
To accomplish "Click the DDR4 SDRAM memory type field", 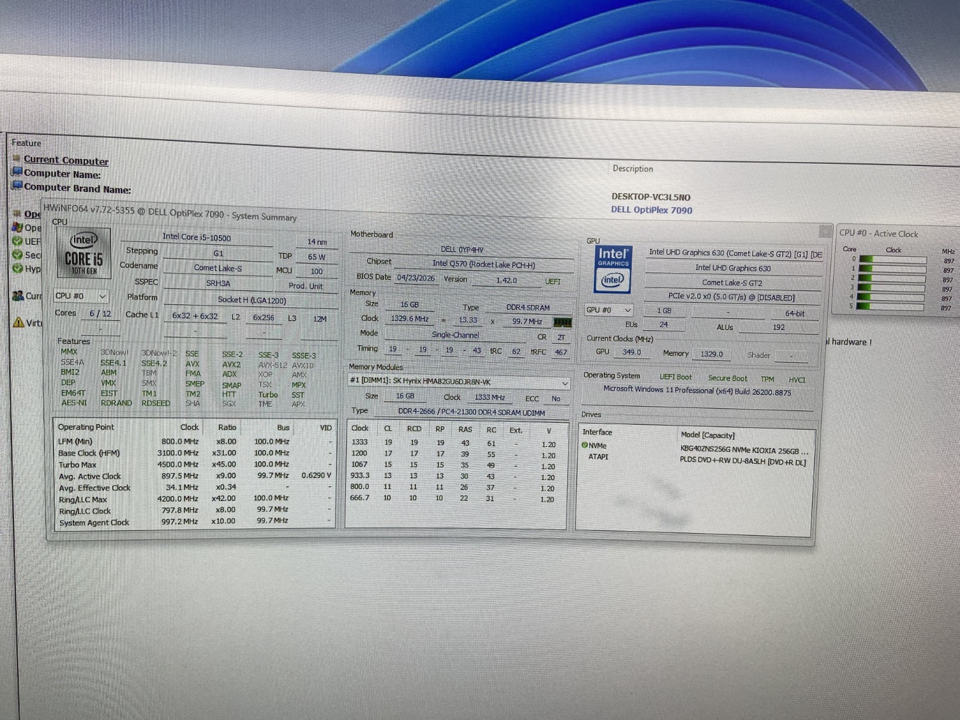I will [x=528, y=308].
